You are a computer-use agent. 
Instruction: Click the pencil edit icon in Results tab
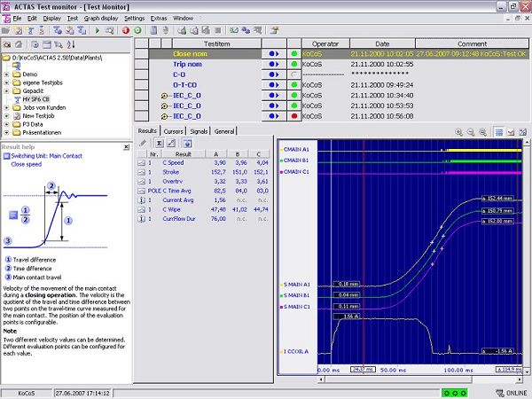tap(144, 143)
